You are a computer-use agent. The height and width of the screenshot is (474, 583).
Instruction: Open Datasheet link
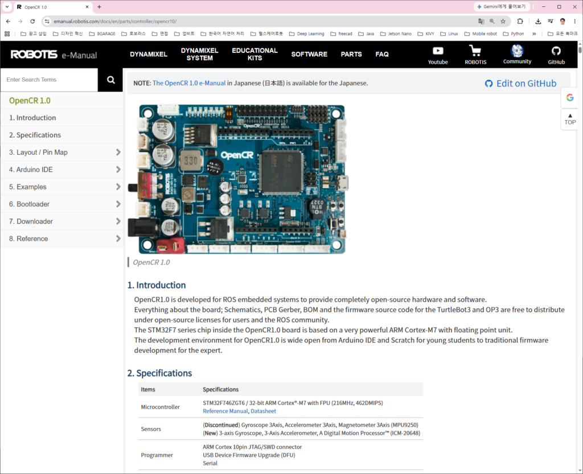(x=263, y=411)
